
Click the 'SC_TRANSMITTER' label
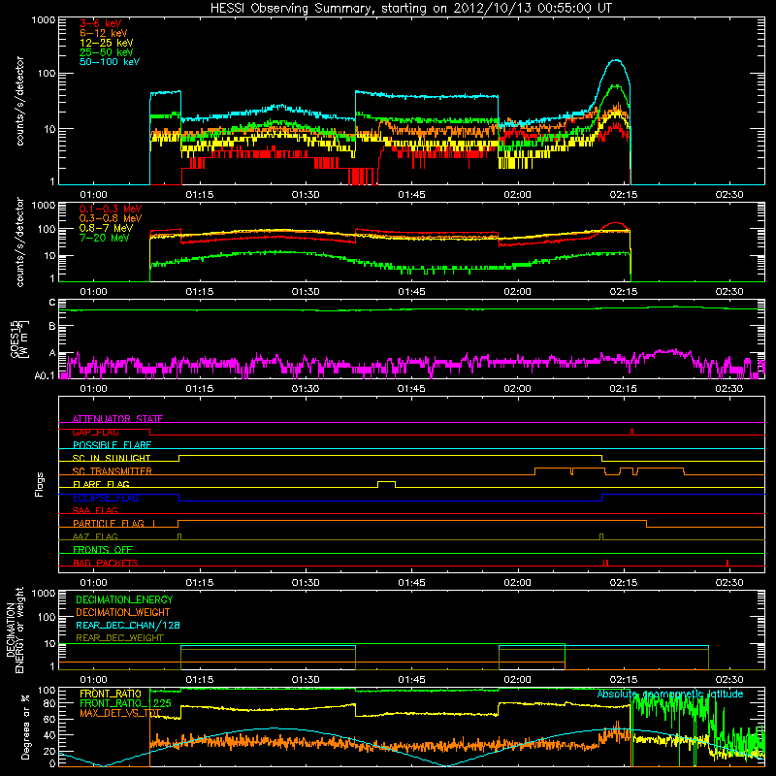112,471
